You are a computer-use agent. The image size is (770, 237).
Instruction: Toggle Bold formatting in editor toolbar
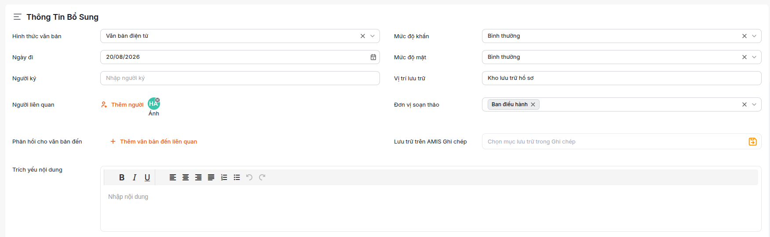122,177
